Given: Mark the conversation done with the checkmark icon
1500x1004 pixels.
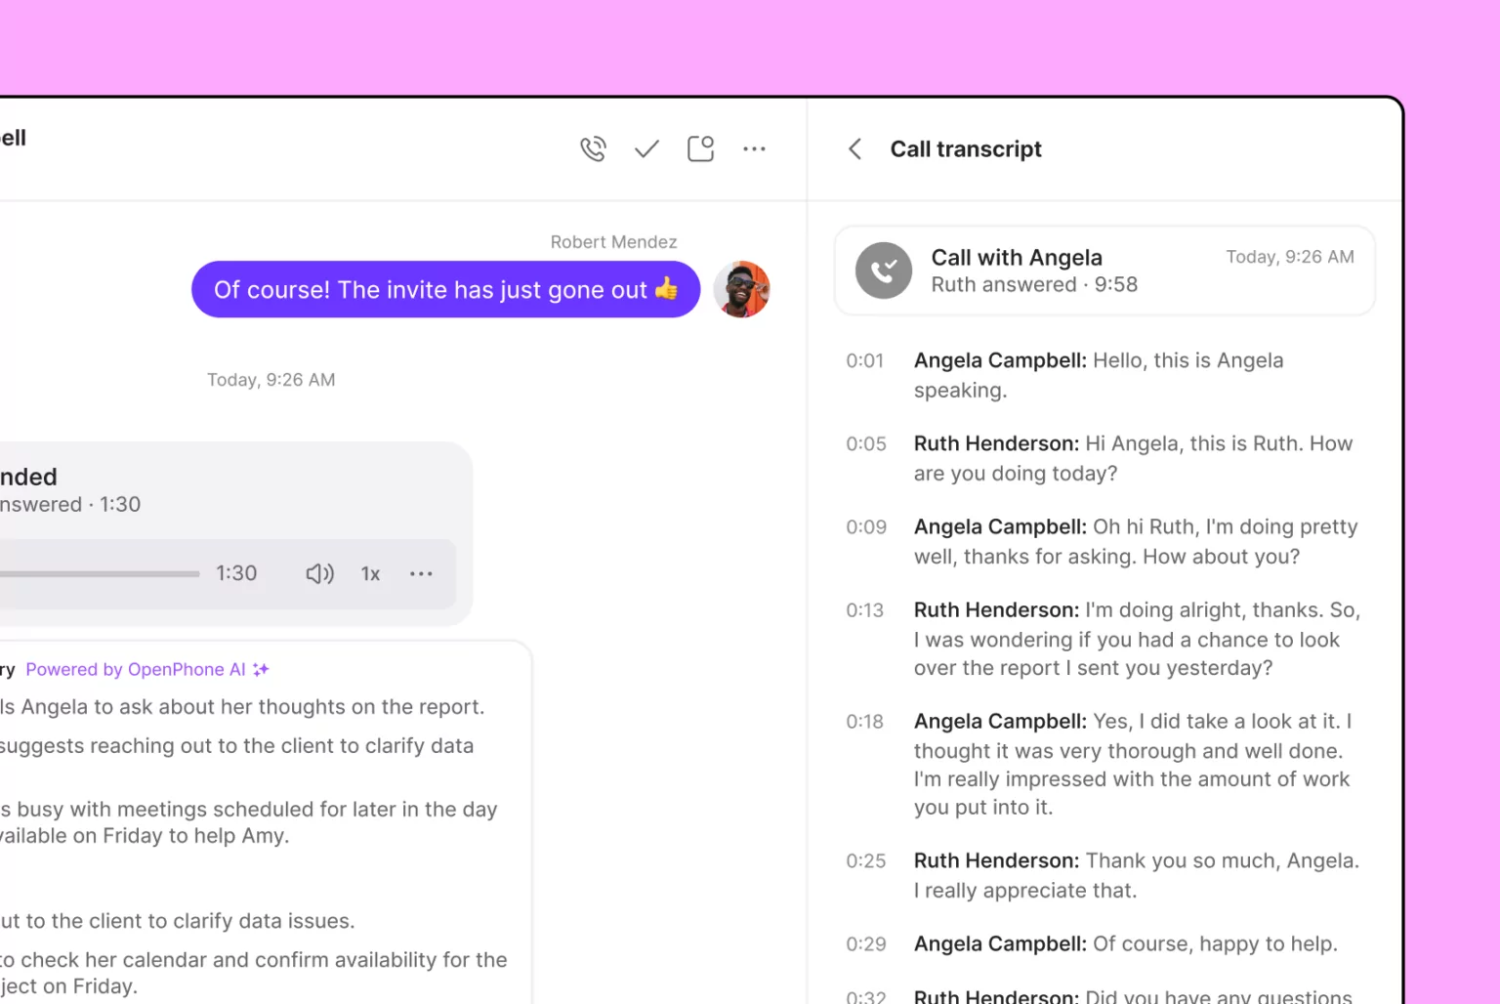Looking at the screenshot, I should [646, 148].
